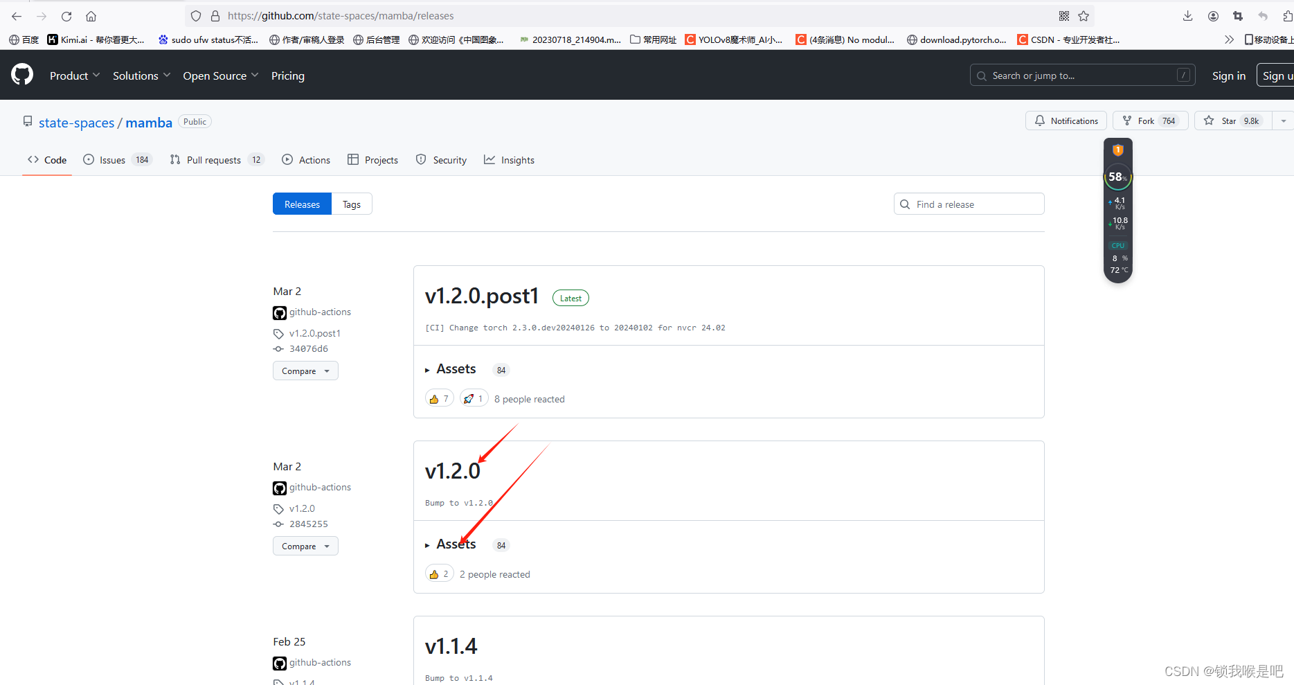Open the Kimi.ai bookmark

(x=96, y=39)
